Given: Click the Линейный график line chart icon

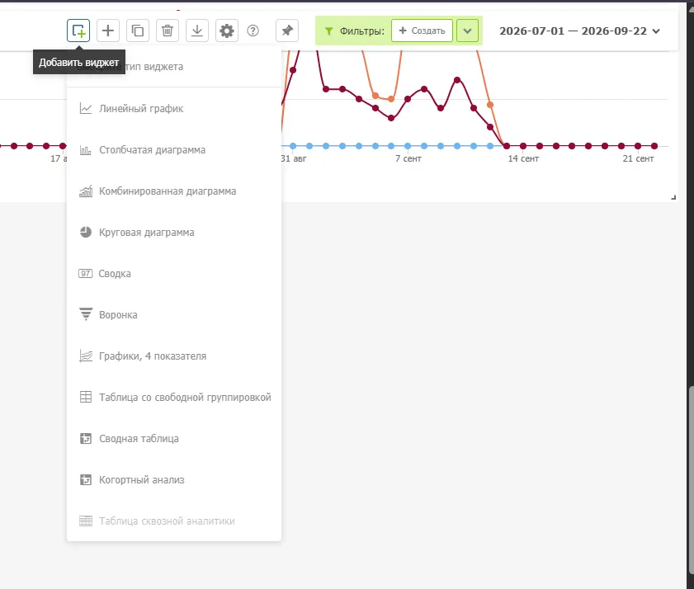Looking at the screenshot, I should click(86, 108).
